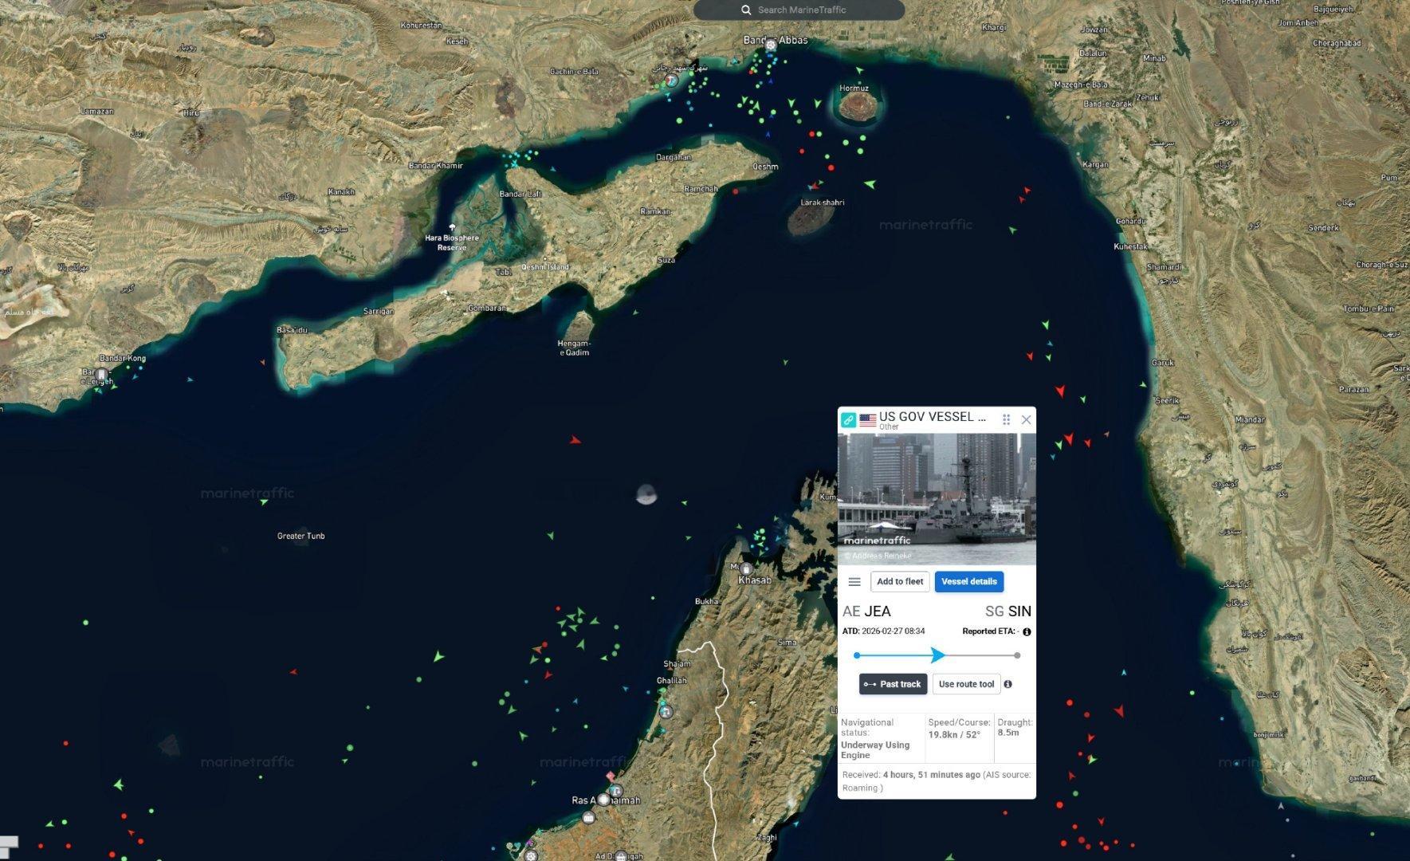Click the Basa'idu map label
This screenshot has width=1410, height=861.
point(292,330)
